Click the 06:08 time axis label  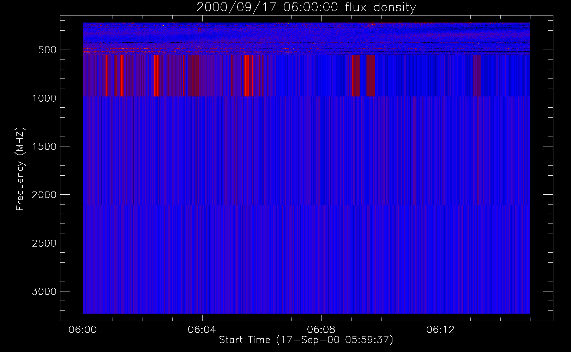pos(321,330)
